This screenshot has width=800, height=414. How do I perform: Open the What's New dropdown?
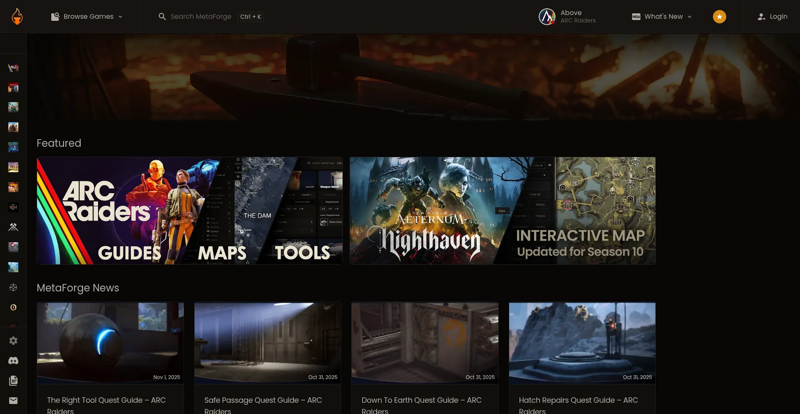click(x=662, y=17)
